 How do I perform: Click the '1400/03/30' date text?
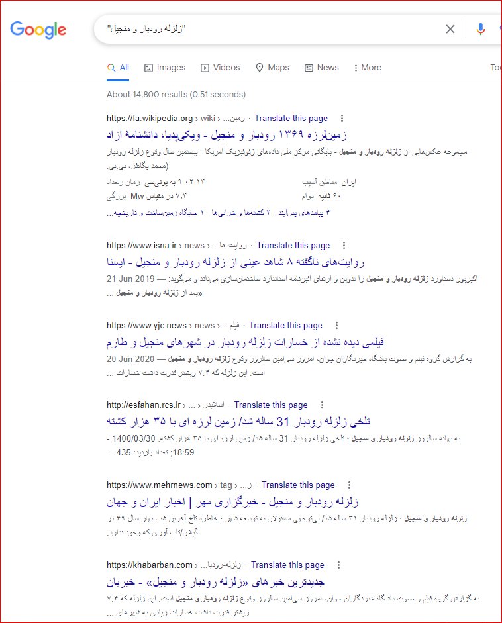click(134, 439)
